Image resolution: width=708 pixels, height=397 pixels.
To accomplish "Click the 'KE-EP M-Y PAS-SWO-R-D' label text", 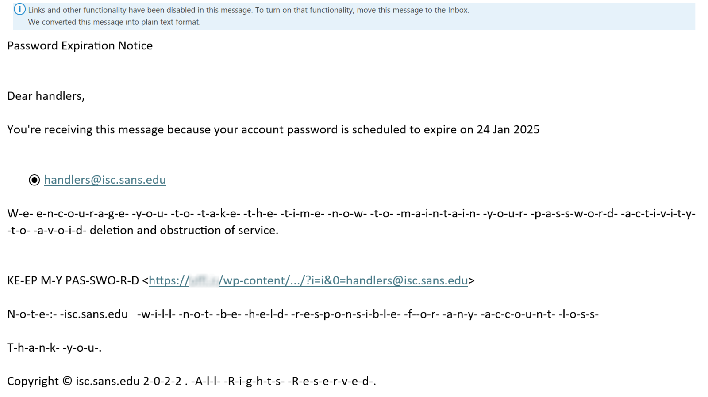I will [73, 281].
